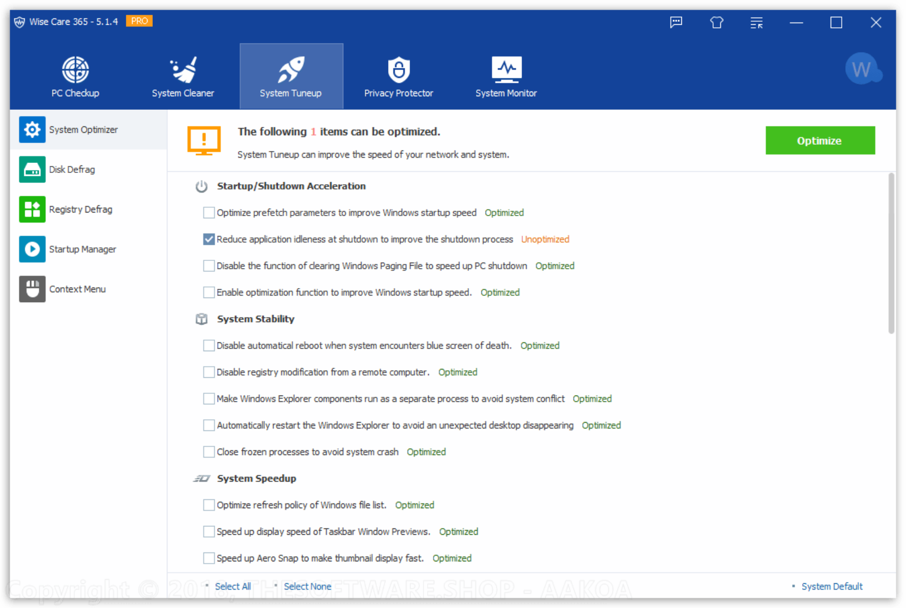Check 'Disable clearing Windows Paging File' checkbox
The width and height of the screenshot is (906, 608).
pyautogui.click(x=209, y=266)
